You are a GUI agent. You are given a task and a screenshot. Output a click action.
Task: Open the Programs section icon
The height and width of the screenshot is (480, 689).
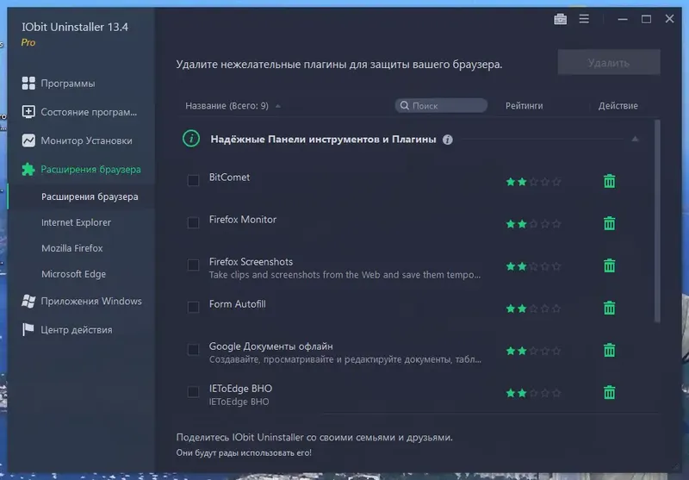(28, 83)
